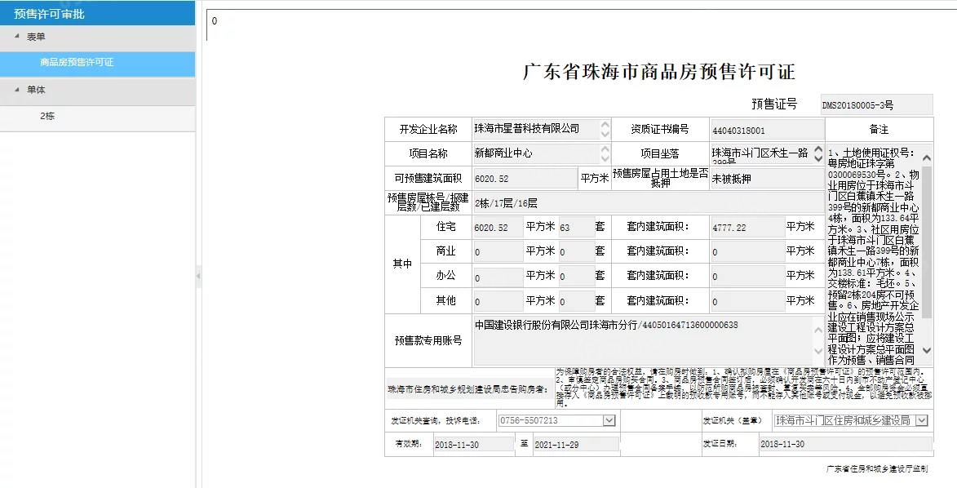The width and height of the screenshot is (957, 488).
Task: Click the 2栋/17层/16层 building field
Action: click(649, 202)
